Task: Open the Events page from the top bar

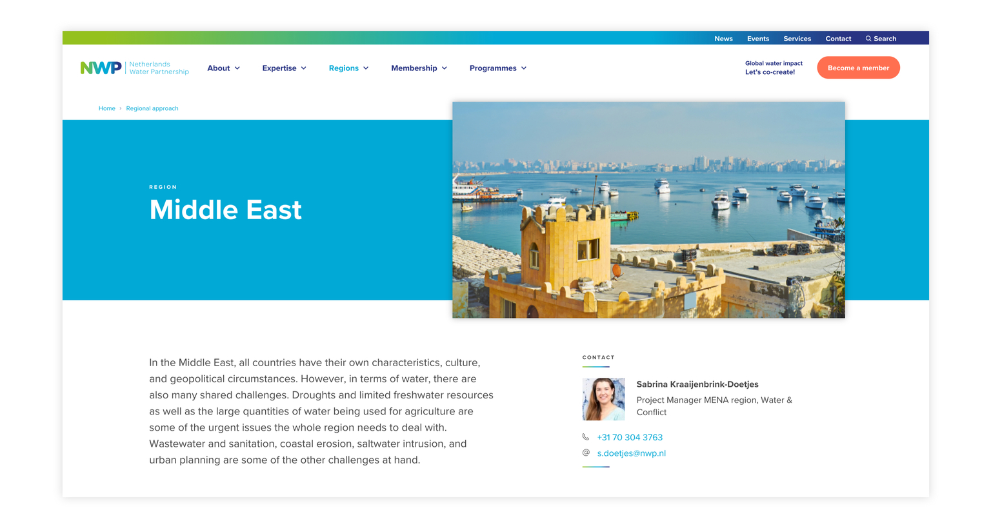Action: coord(758,39)
